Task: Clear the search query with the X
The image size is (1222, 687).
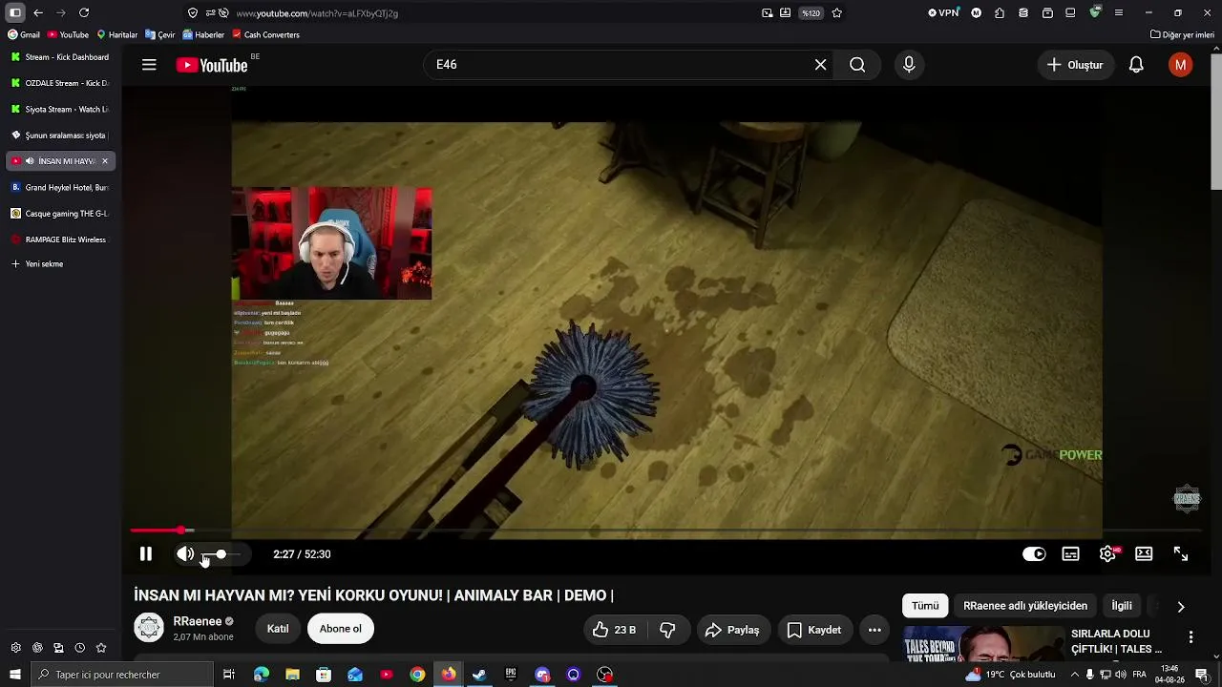Action: click(821, 65)
